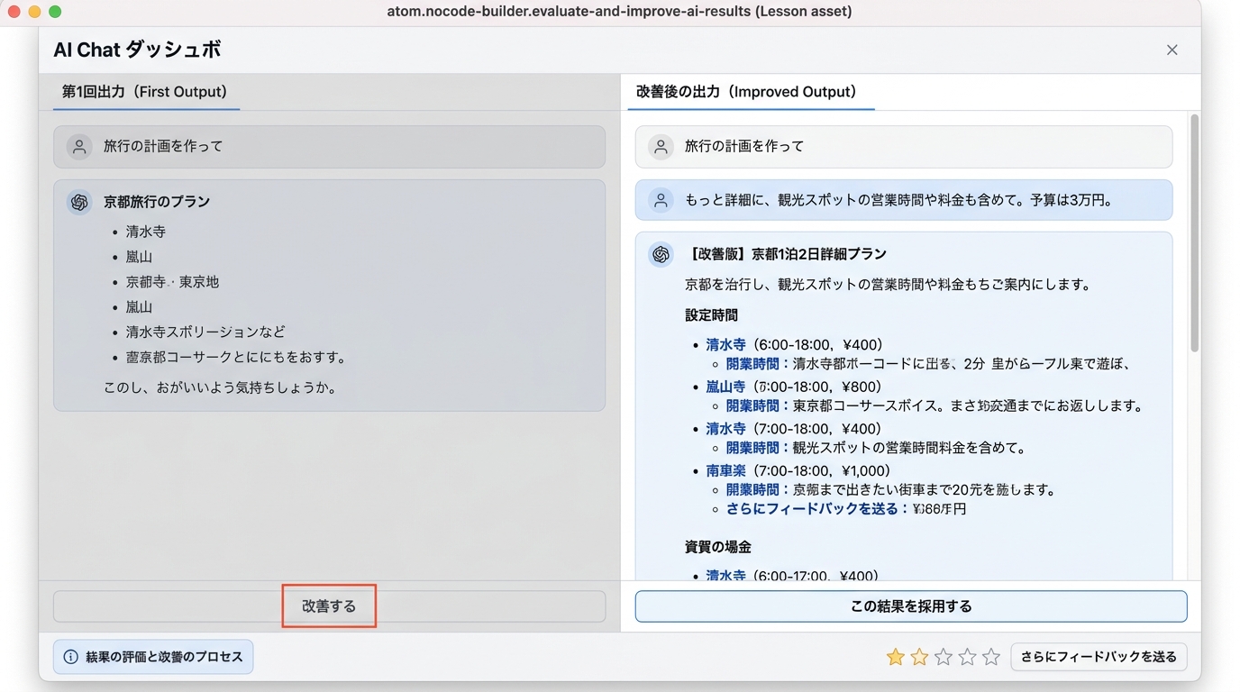
Task: Open the 嵐山 link in improved output
Action: pyautogui.click(x=725, y=387)
